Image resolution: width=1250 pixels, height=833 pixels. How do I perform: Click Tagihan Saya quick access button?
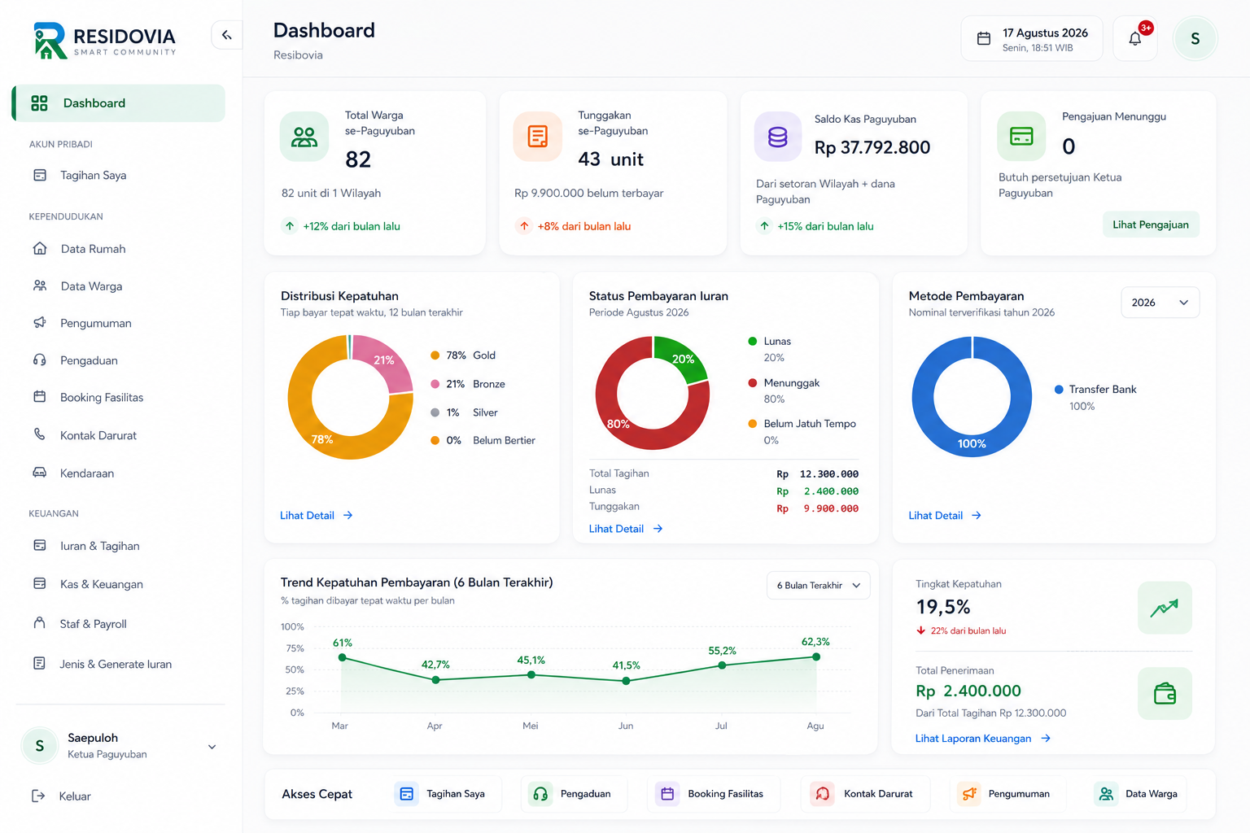(446, 794)
